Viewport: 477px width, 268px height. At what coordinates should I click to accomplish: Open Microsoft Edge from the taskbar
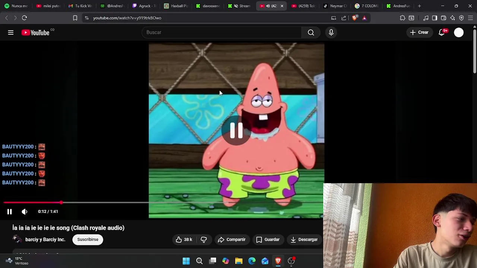tap(252, 261)
